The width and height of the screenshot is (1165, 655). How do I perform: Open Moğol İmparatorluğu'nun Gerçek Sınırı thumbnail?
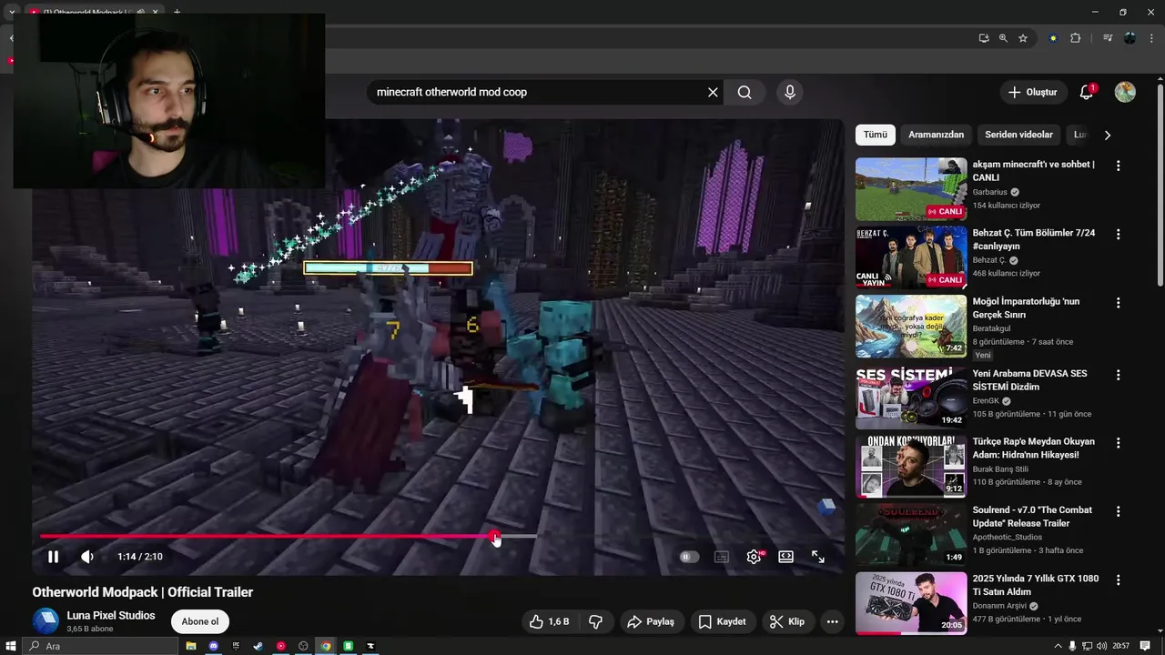coord(911,326)
